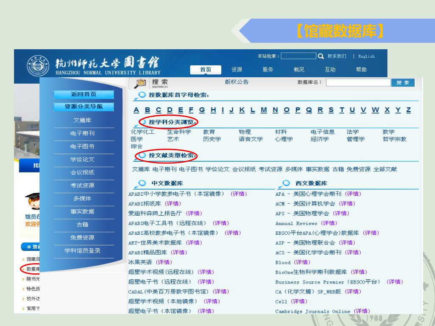This screenshot has height=326, width=435.
Task: Open 超星学术视频(远程在线) link
Action: coord(161,272)
